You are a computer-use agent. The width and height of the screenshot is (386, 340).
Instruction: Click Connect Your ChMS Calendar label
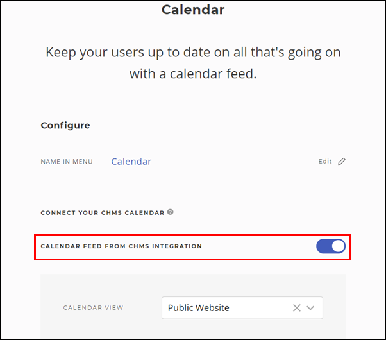[103, 212]
